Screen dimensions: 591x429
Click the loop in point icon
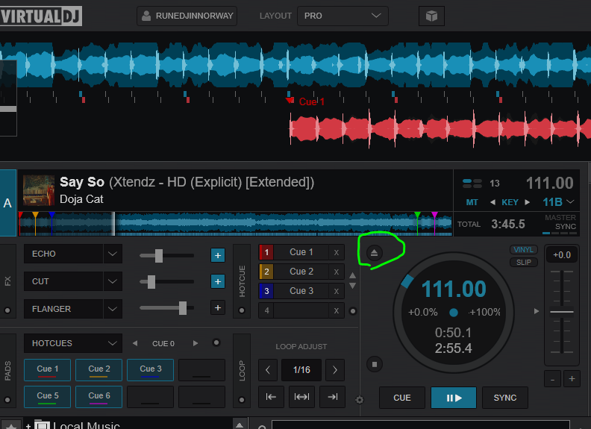pyautogui.click(x=271, y=397)
